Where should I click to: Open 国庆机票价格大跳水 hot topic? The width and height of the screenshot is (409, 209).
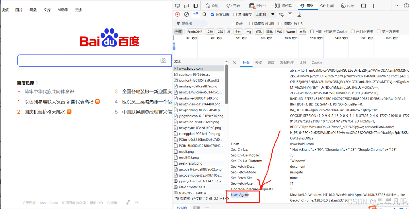pyautogui.click(x=45, y=112)
